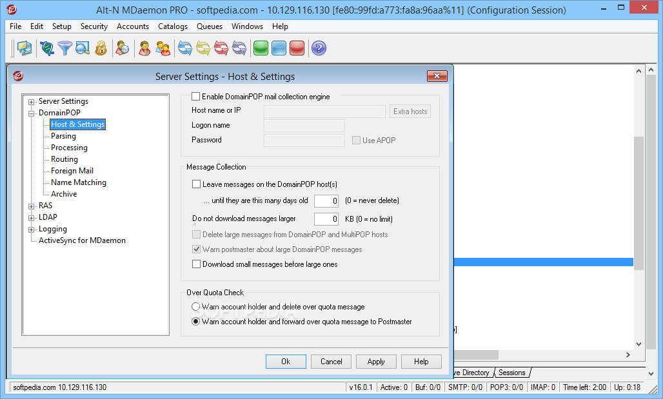
Task: Click the purple queue refresh arrows icon
Action: 239,48
